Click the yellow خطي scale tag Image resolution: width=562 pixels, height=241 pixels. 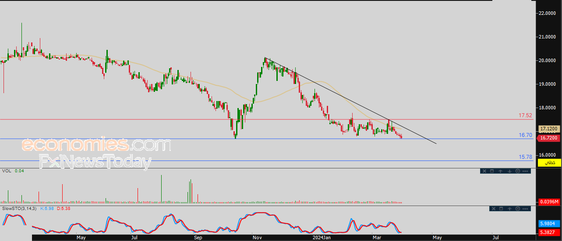tap(549, 163)
